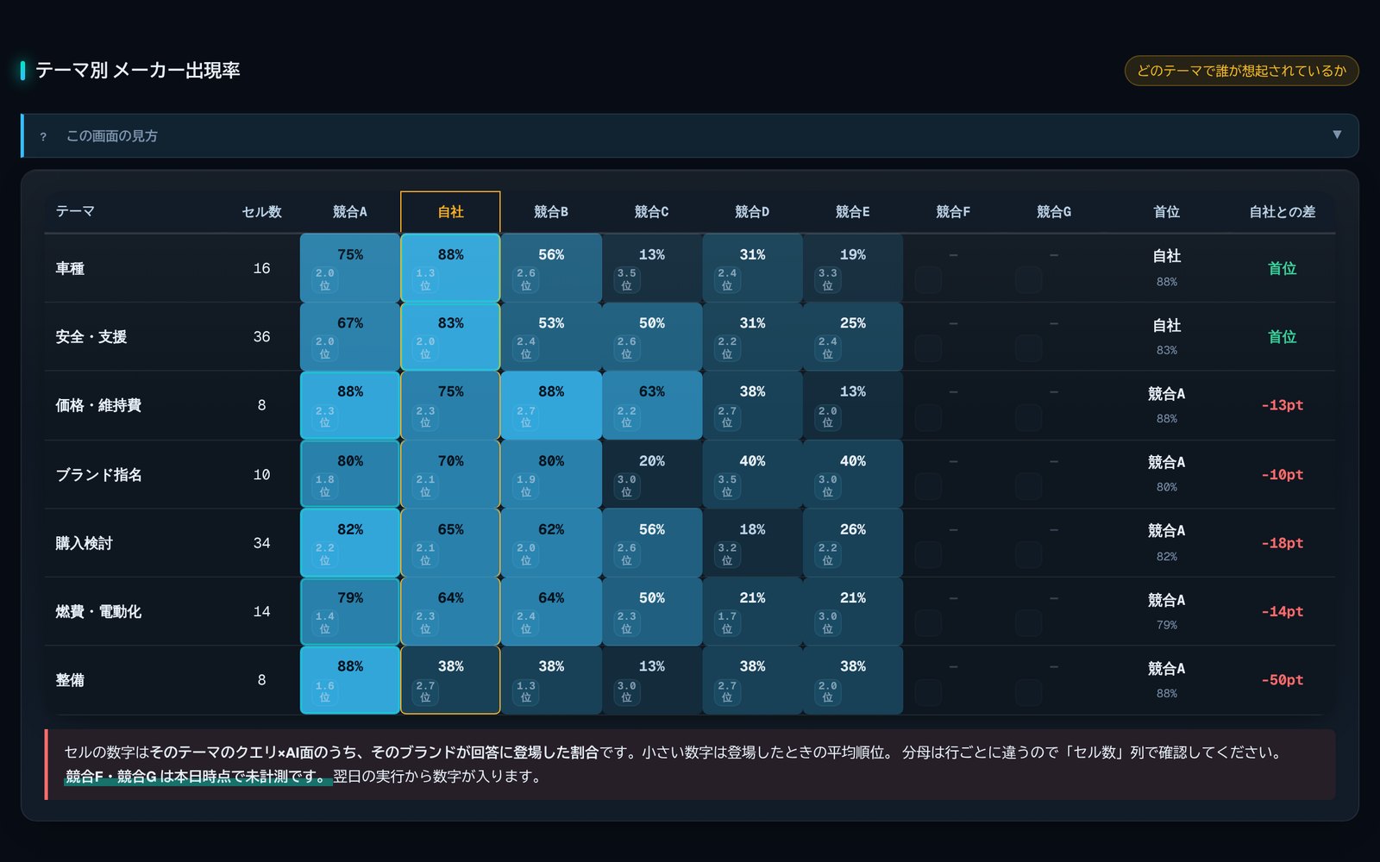The height and width of the screenshot is (862, 1380).
Task: Click the 競合F column header
Action: click(x=953, y=212)
